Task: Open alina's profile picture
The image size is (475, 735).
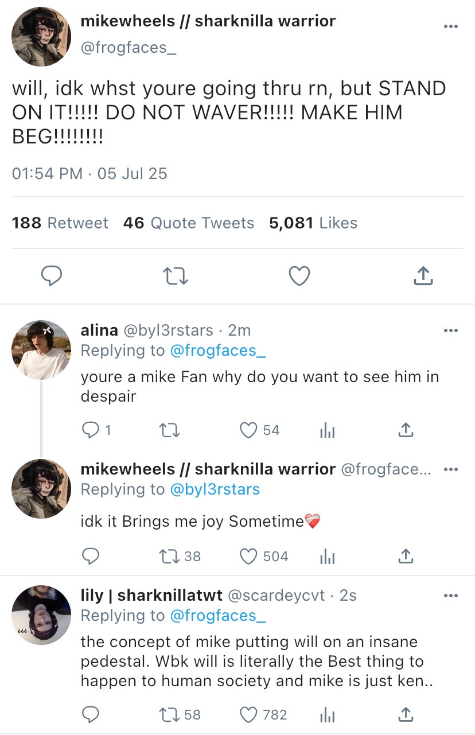Action: coord(41,350)
